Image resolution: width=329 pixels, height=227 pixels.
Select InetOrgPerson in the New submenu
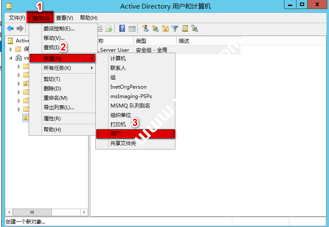135,87
